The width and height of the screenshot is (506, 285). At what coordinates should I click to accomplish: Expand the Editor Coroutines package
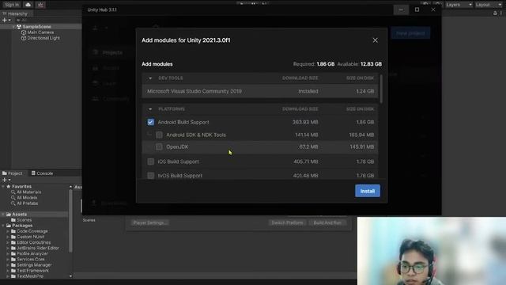[x=8, y=242]
